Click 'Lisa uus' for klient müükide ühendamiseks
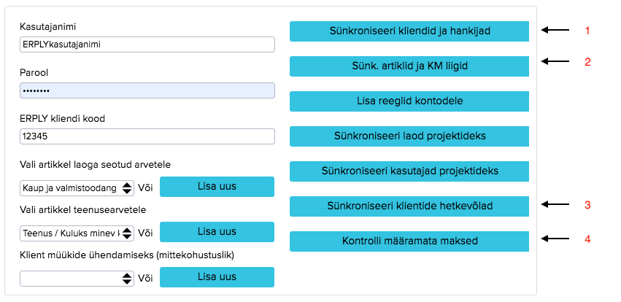Screen dimensions: 621x302 coord(217,277)
